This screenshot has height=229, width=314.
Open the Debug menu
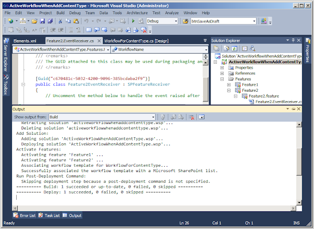[x=75, y=13]
